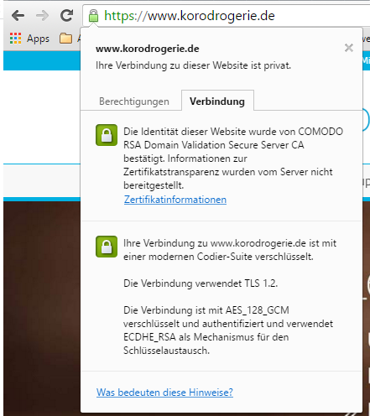Click the lock icon beside COMODO identity text
The height and width of the screenshot is (416, 370).
[107, 135]
